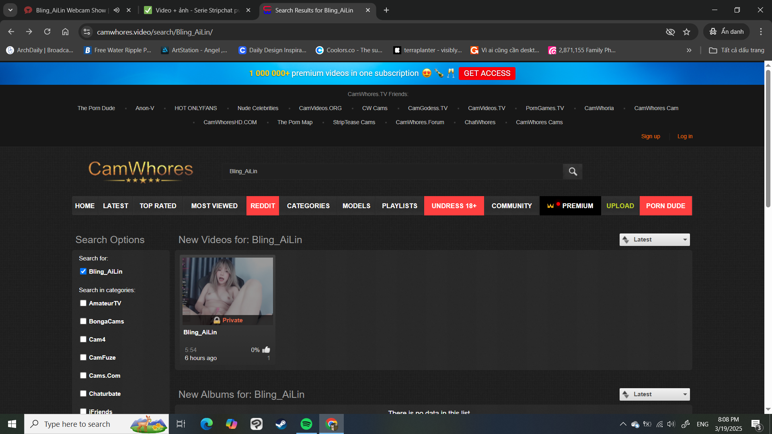Open the Latest sort dropdown for videos
Viewport: 772px width, 434px height.
click(x=654, y=240)
